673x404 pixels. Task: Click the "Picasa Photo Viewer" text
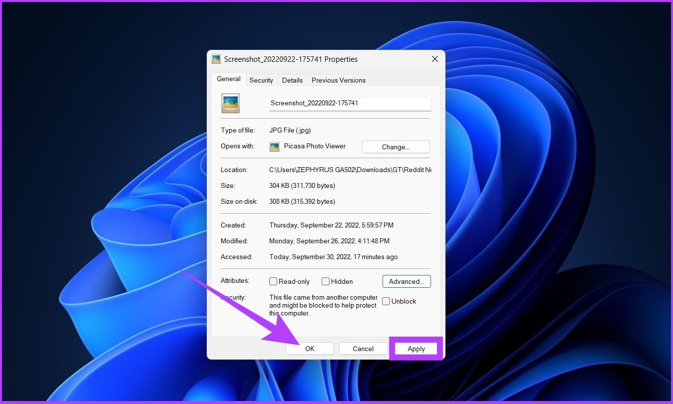click(315, 146)
